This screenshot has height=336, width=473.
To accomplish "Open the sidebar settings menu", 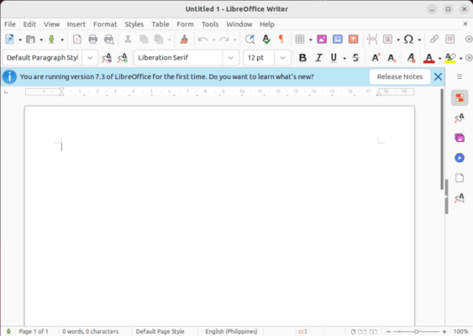I will pos(460,76).
